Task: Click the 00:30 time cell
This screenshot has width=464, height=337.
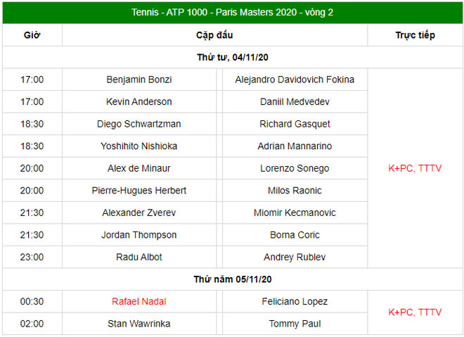Action: 32,301
